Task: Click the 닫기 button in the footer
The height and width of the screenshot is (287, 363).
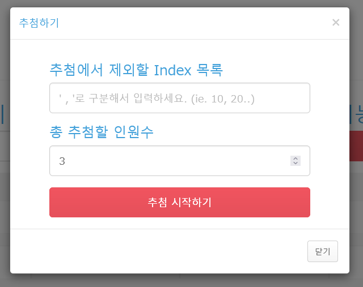Action: pos(323,251)
